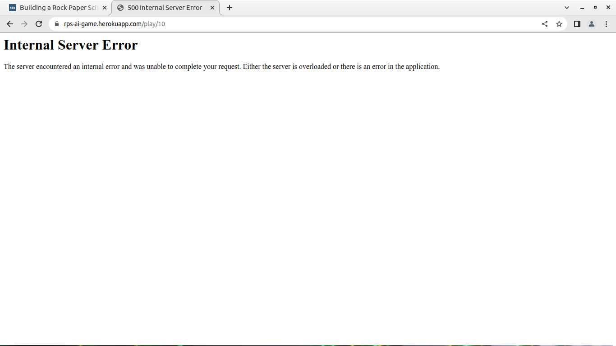Select the 500 Internal Server Error tab
Image resolution: width=616 pixels, height=346 pixels.
click(x=165, y=8)
